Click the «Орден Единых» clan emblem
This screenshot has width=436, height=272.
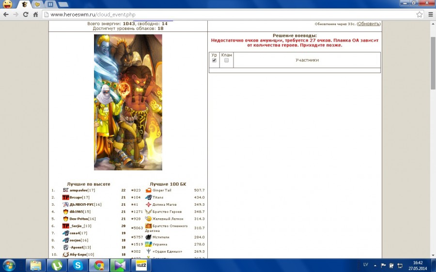(x=149, y=252)
